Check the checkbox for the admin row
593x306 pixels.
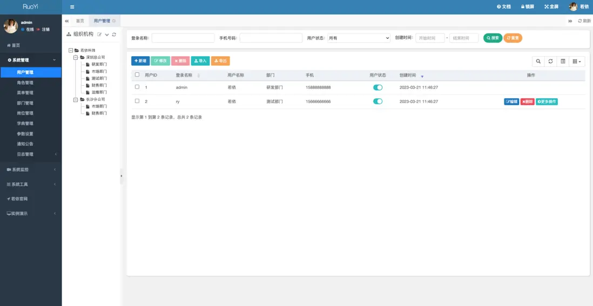tap(137, 87)
